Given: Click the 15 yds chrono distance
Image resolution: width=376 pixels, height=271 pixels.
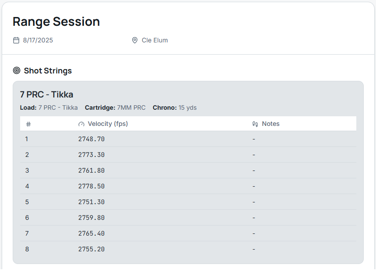Looking at the screenshot, I should [x=187, y=108].
